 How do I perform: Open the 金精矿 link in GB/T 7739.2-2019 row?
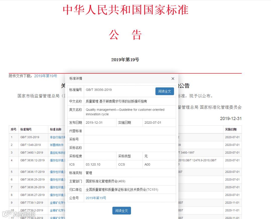57,210
